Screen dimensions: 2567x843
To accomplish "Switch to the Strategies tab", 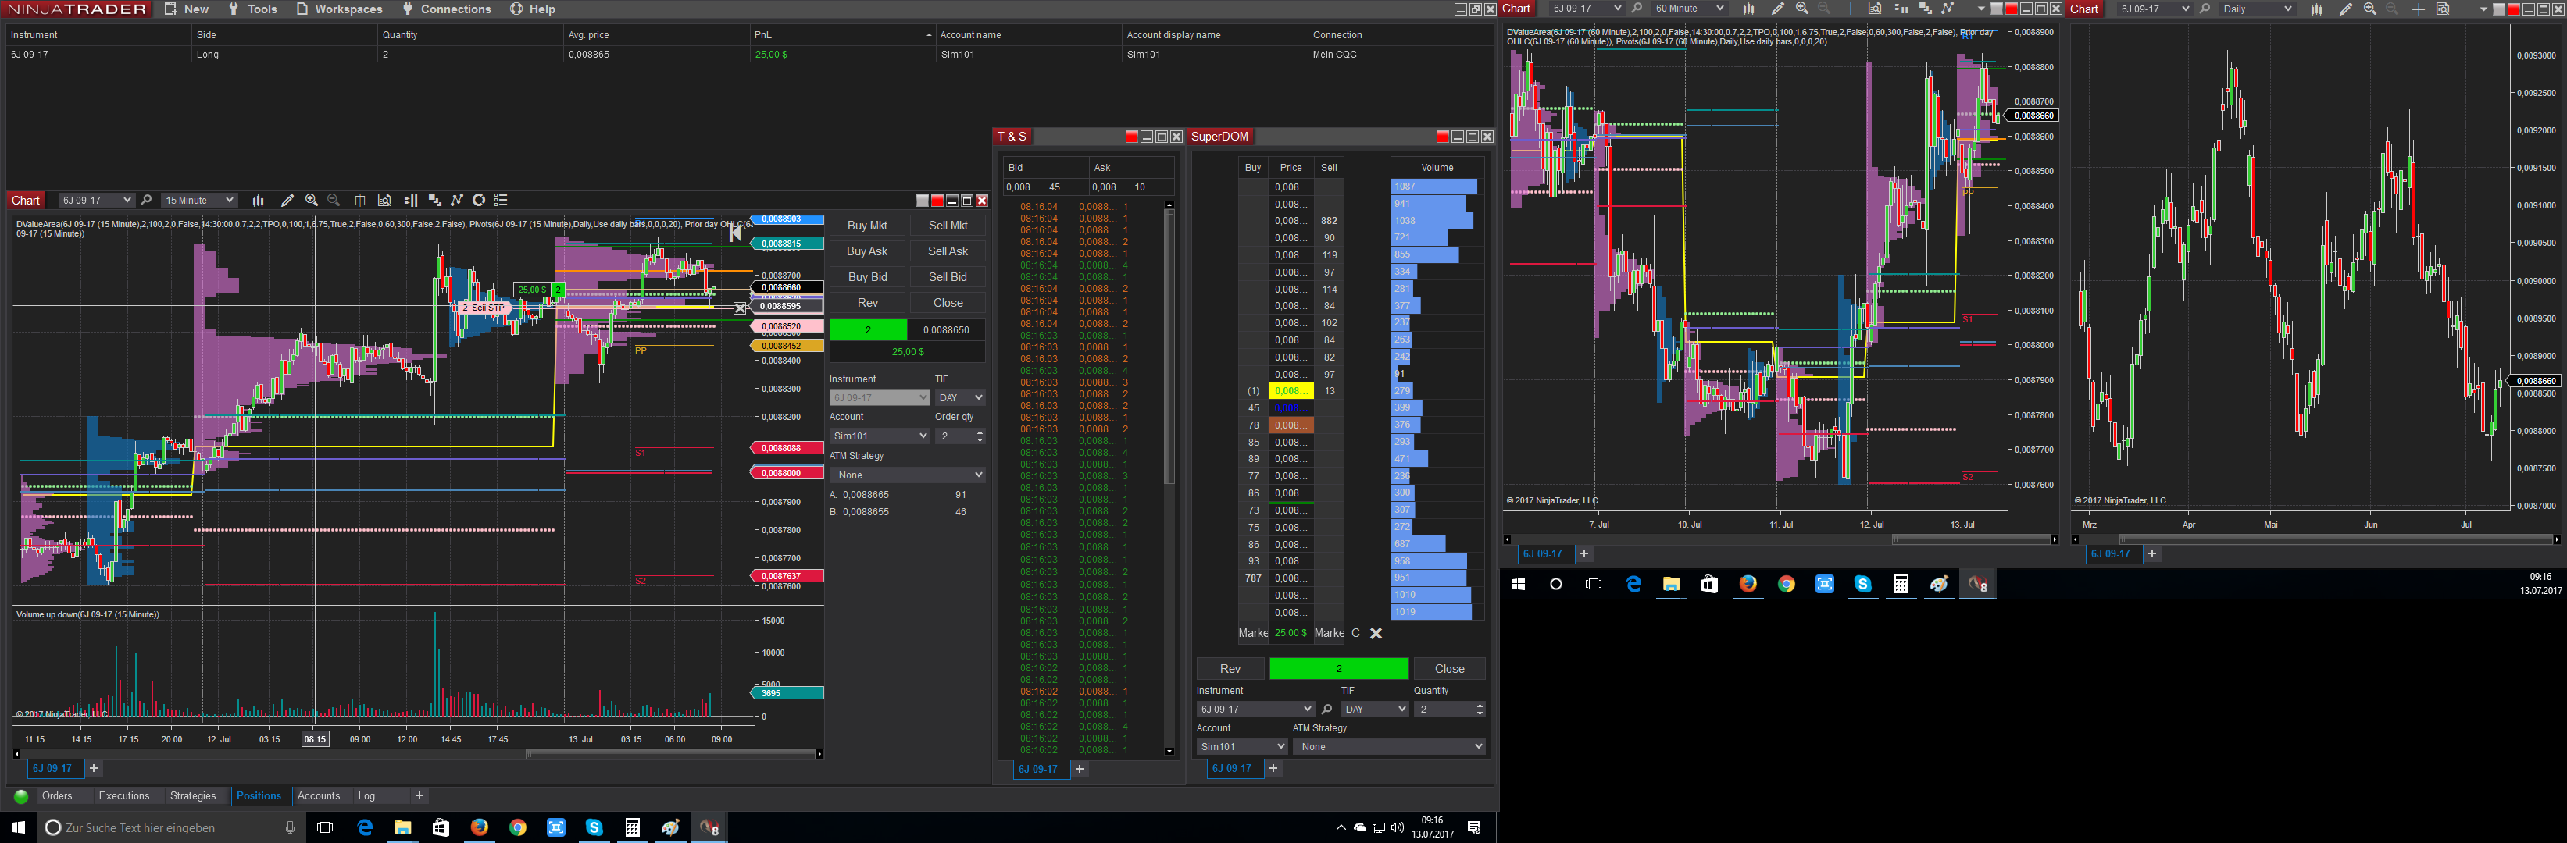I will (x=193, y=796).
